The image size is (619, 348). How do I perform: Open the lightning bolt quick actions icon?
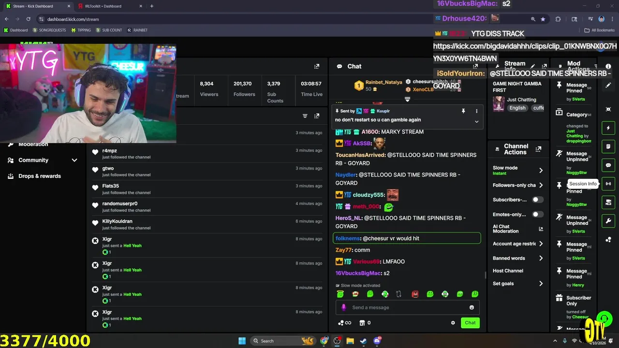click(x=608, y=128)
